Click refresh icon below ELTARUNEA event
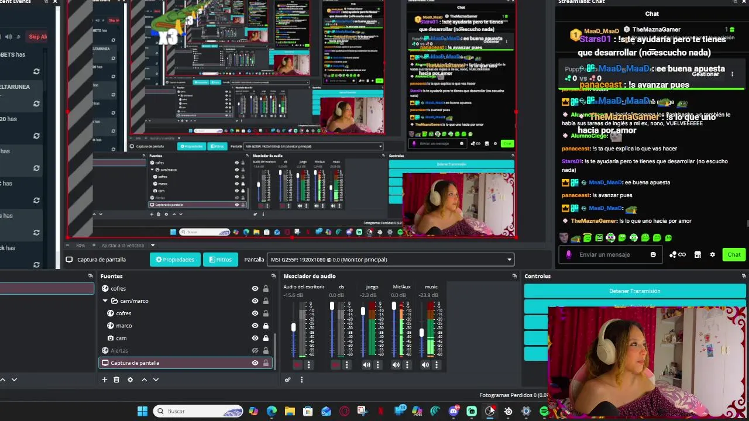 click(x=36, y=103)
